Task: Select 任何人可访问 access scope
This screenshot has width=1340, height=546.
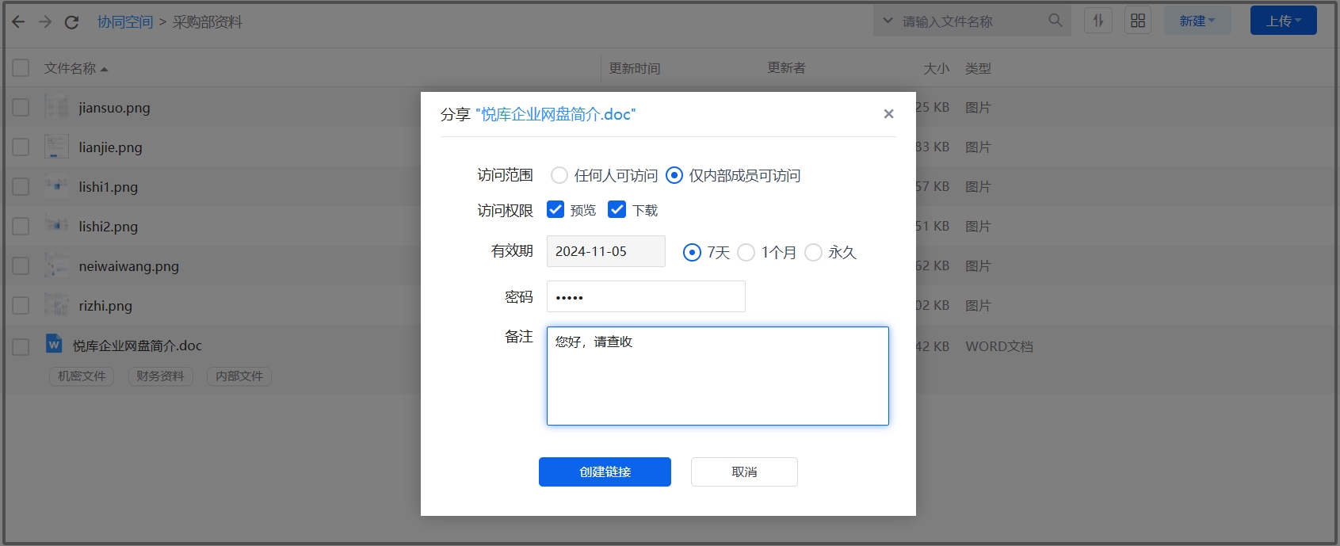Action: pyautogui.click(x=559, y=175)
